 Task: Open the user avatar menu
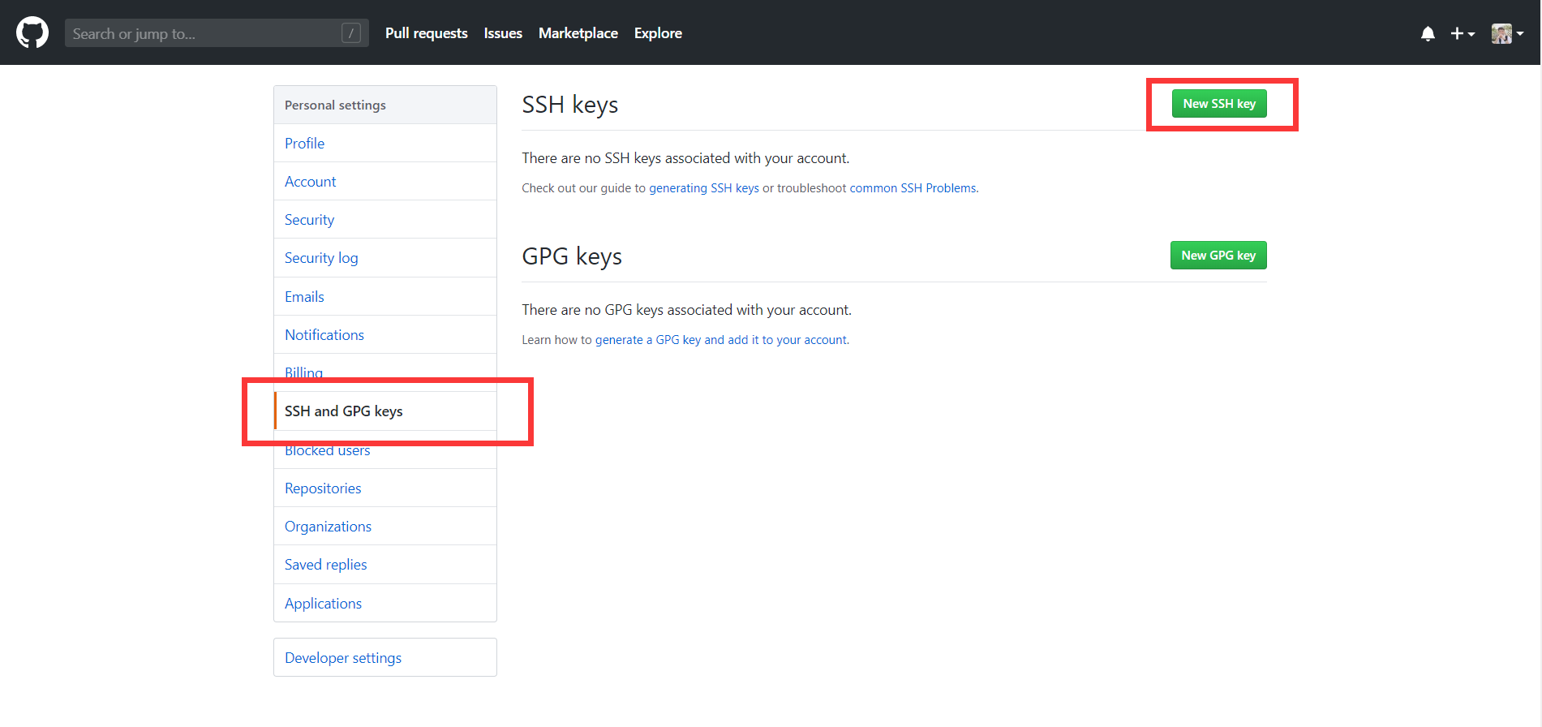pos(1507,33)
